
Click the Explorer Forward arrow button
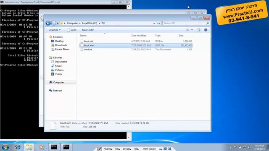[x=54, y=23]
